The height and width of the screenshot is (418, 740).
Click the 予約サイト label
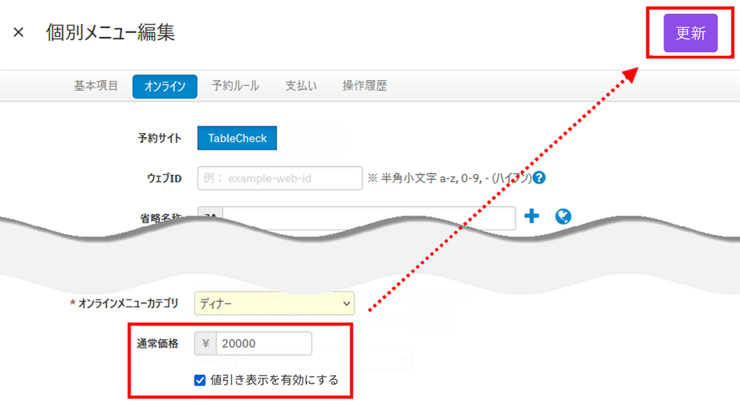click(159, 139)
